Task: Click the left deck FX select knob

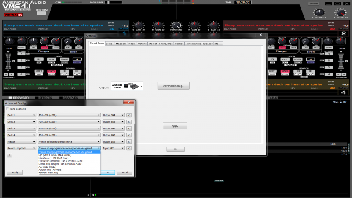Action: (33, 41)
